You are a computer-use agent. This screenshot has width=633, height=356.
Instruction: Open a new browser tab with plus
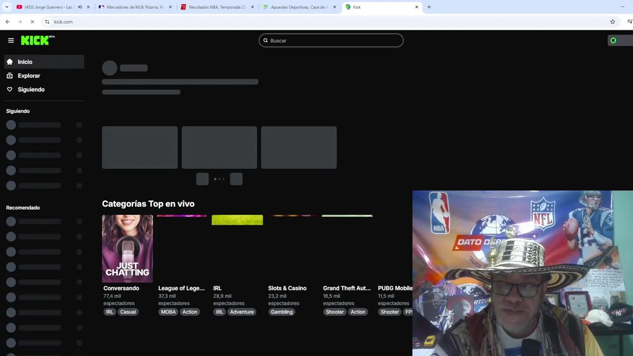pyautogui.click(x=429, y=7)
